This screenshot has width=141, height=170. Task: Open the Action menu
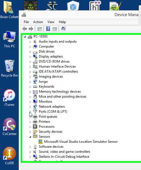click(x=38, y=22)
